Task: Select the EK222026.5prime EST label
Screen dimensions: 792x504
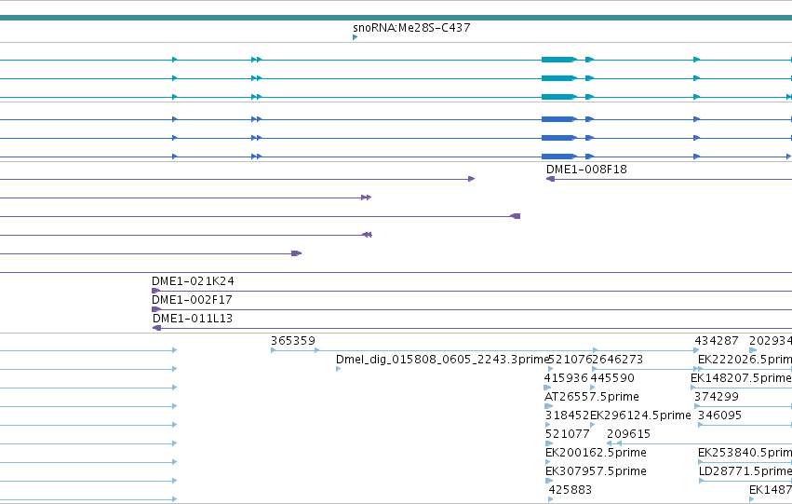Action: pyautogui.click(x=745, y=360)
